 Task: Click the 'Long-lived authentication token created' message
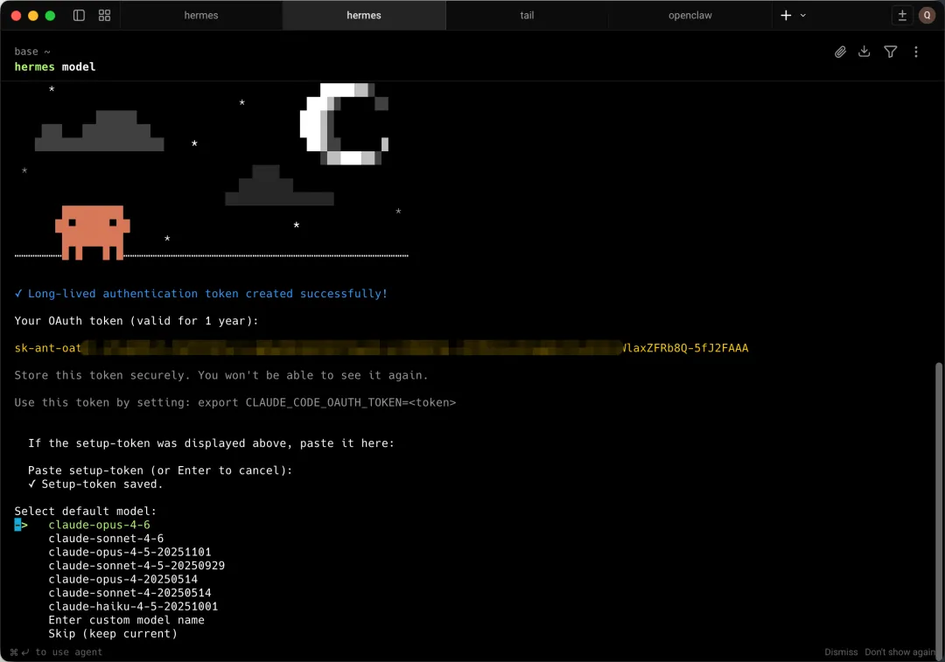[201, 294]
